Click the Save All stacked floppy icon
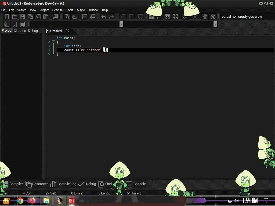This screenshot has height=206, width=275. click(x=30, y=17)
